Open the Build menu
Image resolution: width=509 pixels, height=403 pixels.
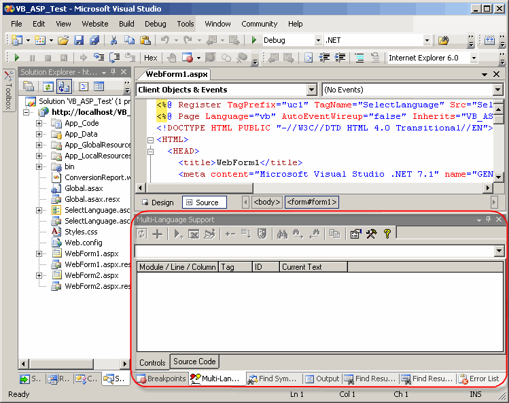click(x=126, y=24)
